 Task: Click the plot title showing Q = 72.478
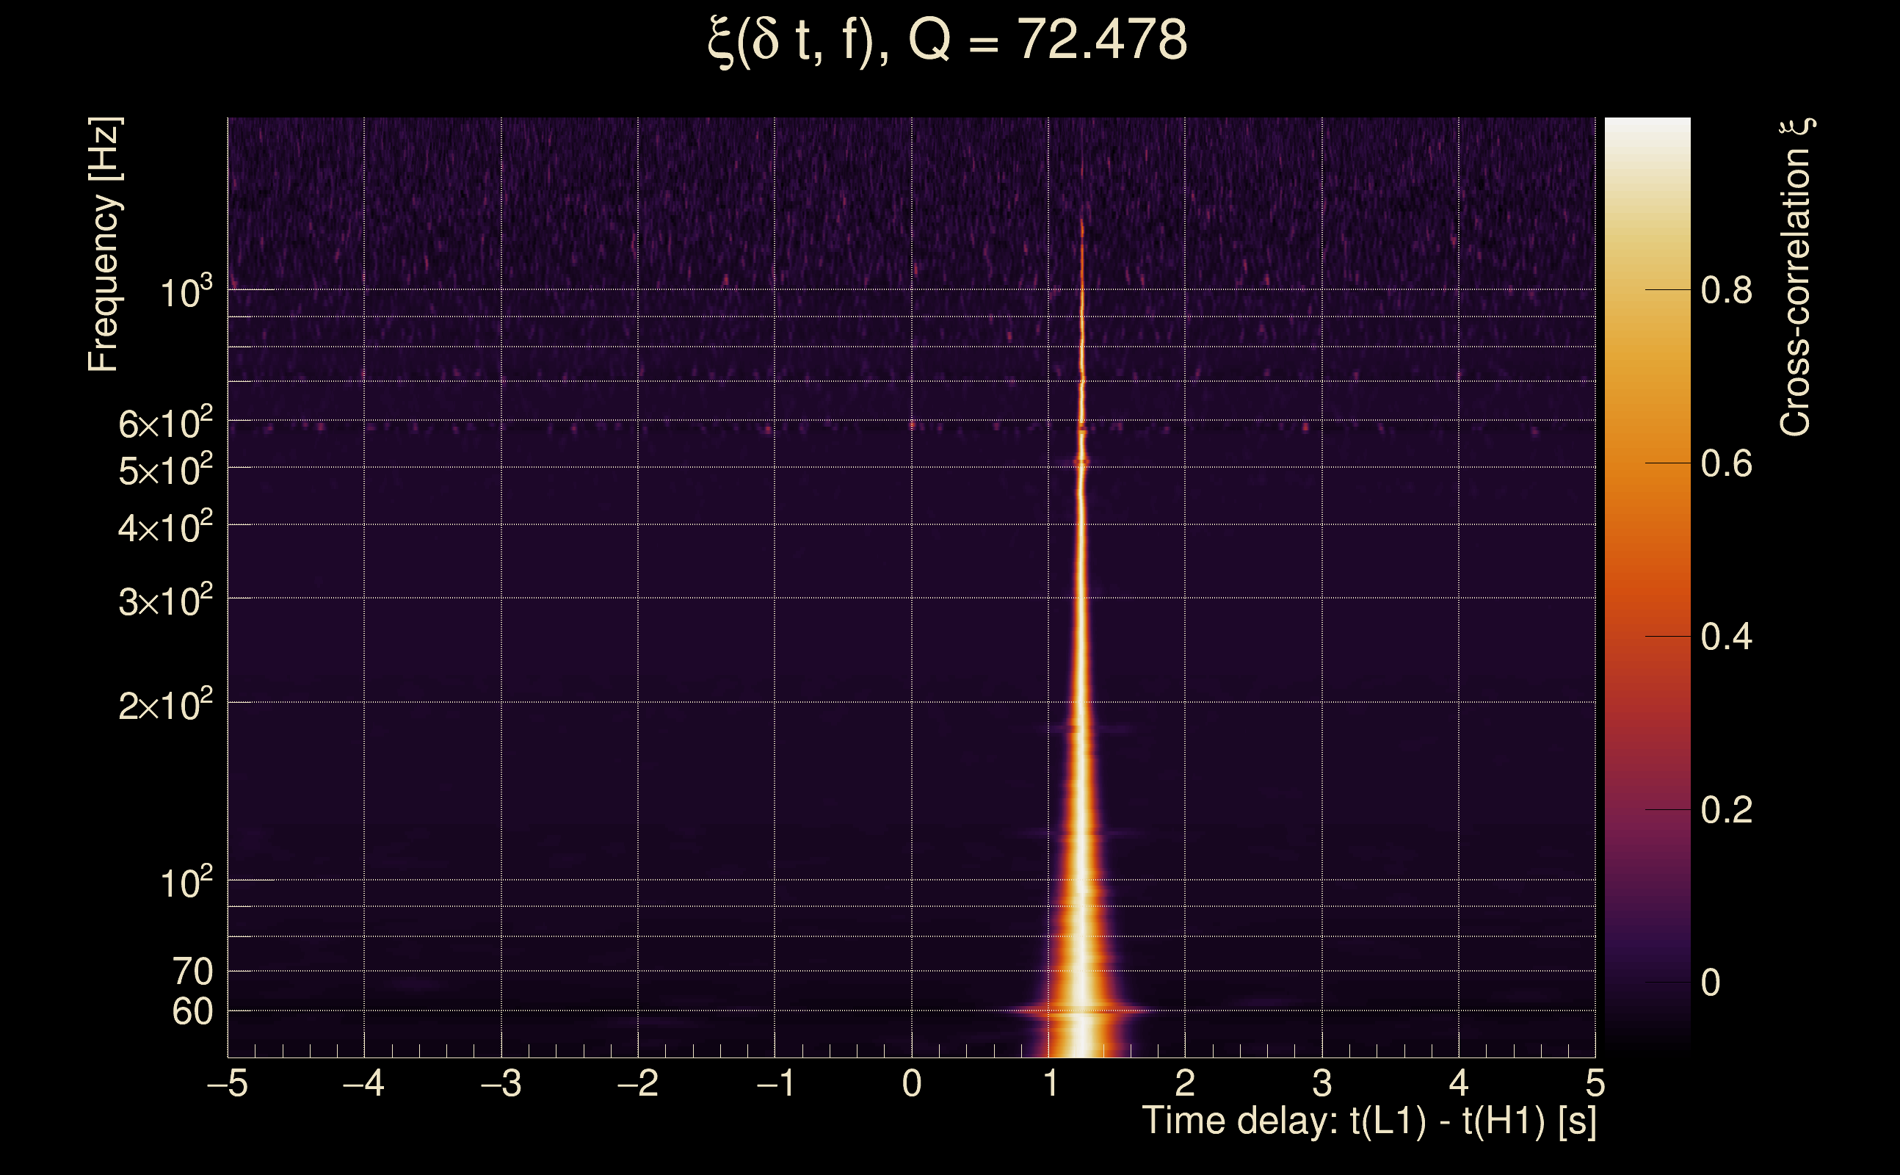pos(948,40)
